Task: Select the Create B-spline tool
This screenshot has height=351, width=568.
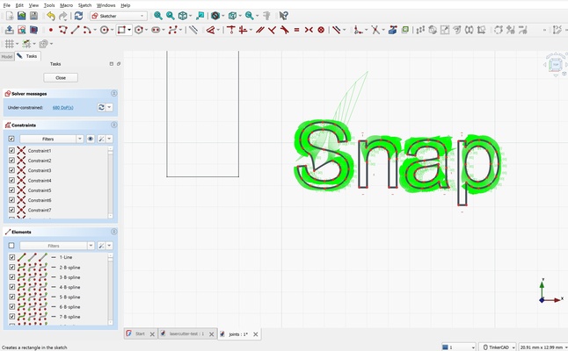Action: pos(173,30)
